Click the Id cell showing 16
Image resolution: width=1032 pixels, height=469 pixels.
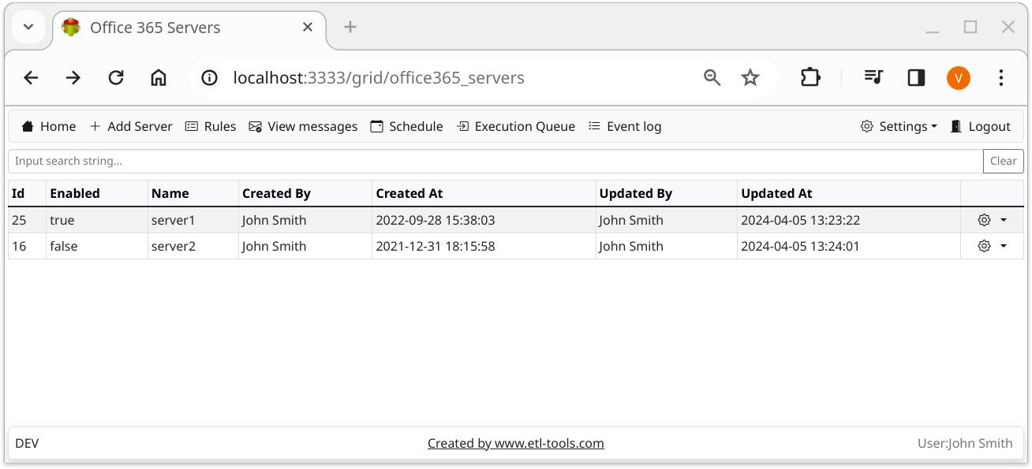[27, 246]
